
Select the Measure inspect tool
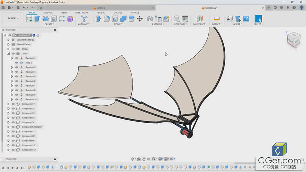pyautogui.click(x=217, y=19)
